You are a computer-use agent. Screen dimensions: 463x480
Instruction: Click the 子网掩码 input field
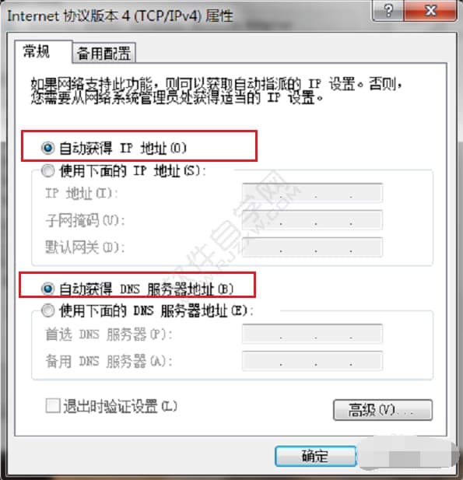click(312, 220)
